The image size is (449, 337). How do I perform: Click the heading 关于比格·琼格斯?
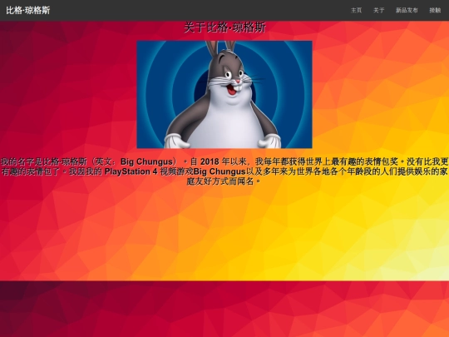[x=224, y=27]
